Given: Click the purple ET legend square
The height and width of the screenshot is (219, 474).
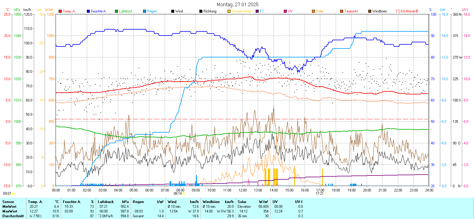Looking at the screenshot, I should pyautogui.click(x=257, y=11).
